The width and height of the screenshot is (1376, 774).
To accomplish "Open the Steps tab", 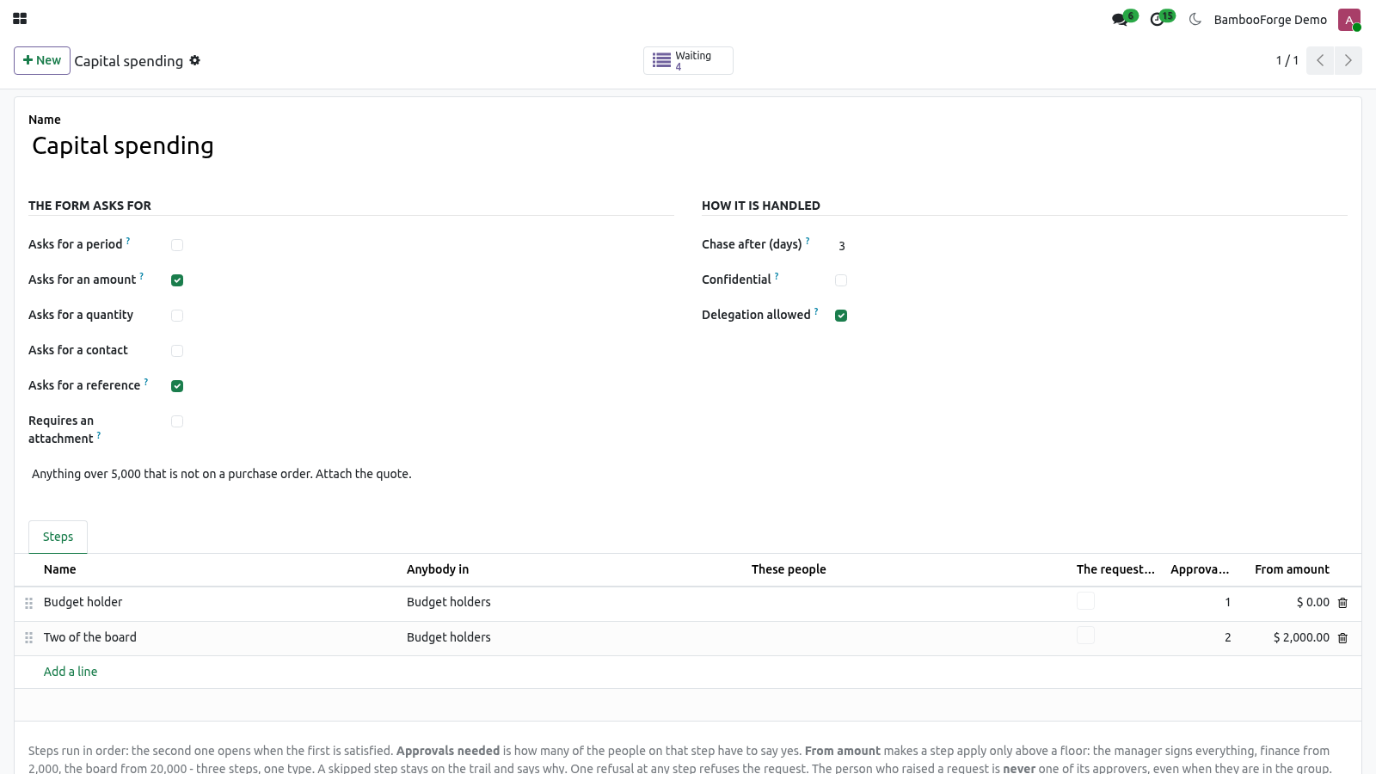I will [58, 537].
